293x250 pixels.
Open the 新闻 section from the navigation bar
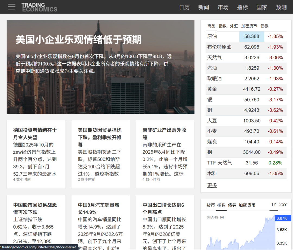(x=204, y=7)
